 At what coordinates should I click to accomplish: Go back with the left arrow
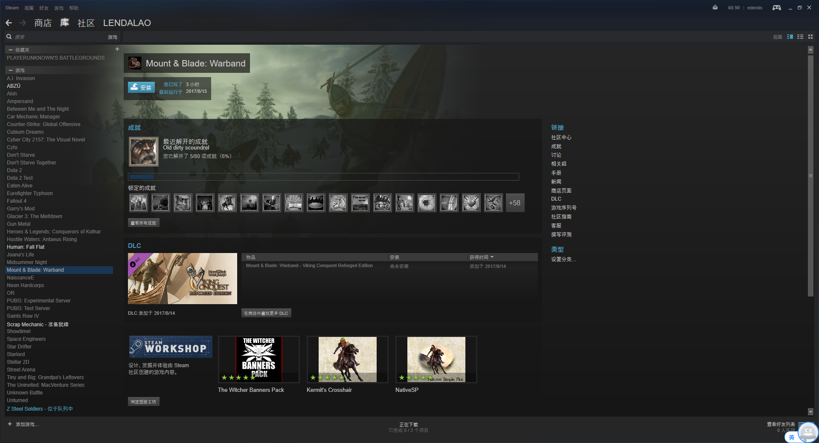[9, 23]
